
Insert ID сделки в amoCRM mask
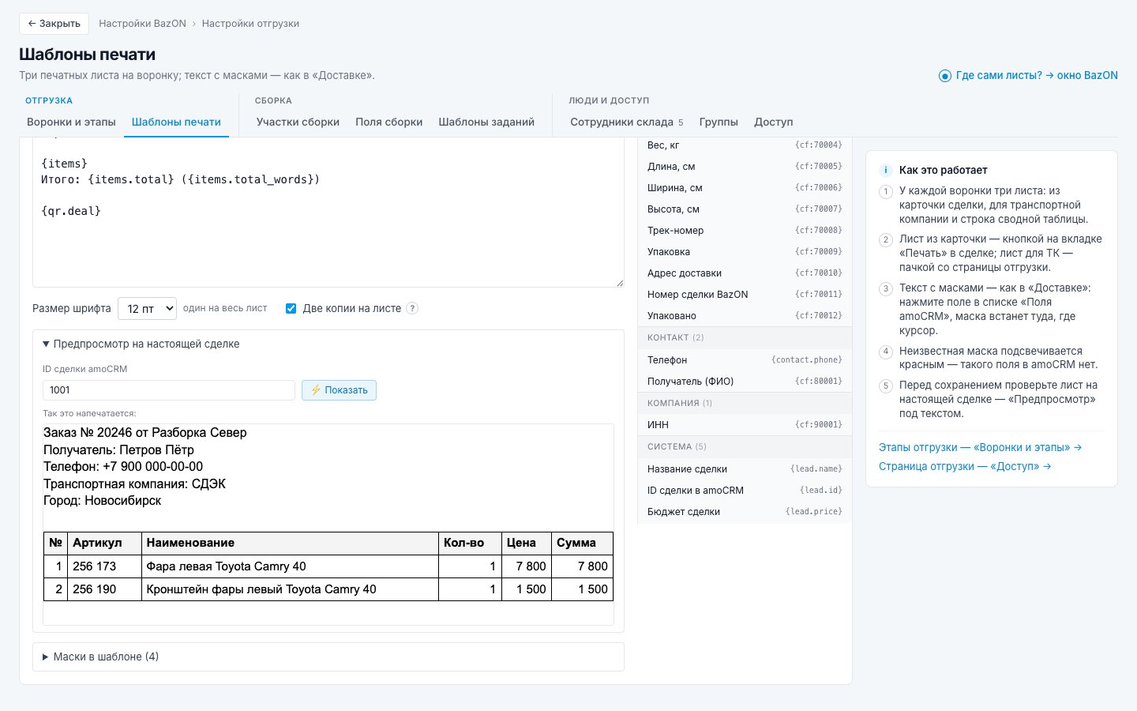(745, 491)
